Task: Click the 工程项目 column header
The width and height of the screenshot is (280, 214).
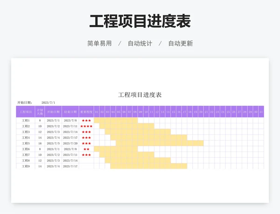Action: point(26,112)
